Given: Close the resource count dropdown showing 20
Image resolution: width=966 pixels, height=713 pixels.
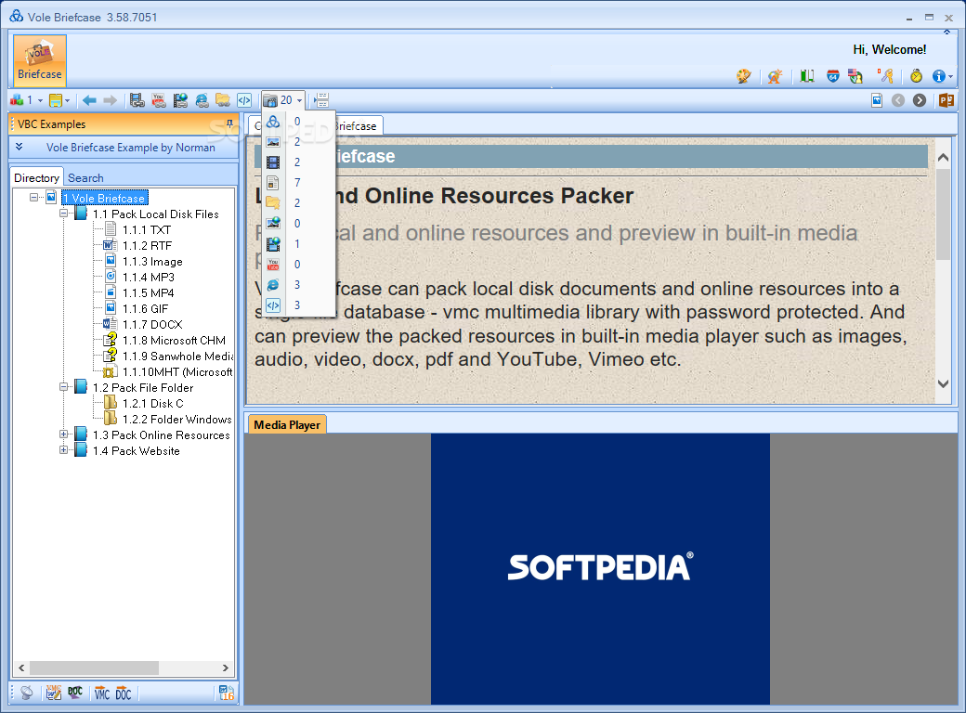Looking at the screenshot, I should point(282,99).
